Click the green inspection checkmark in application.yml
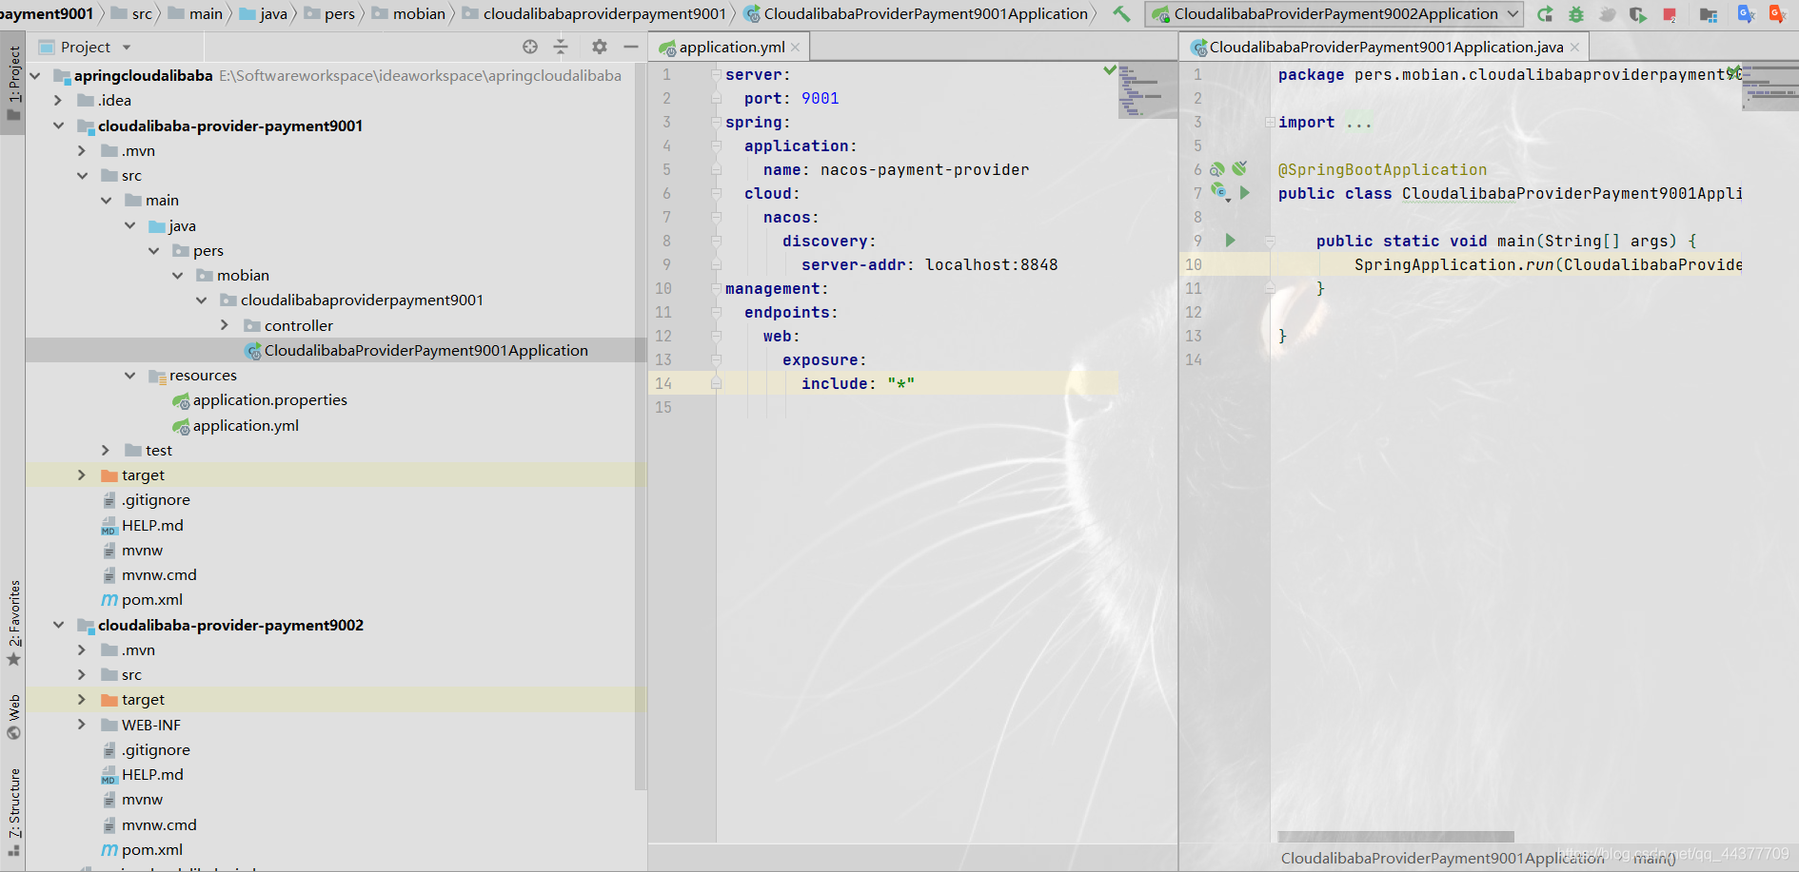This screenshot has width=1799, height=872. (1109, 69)
